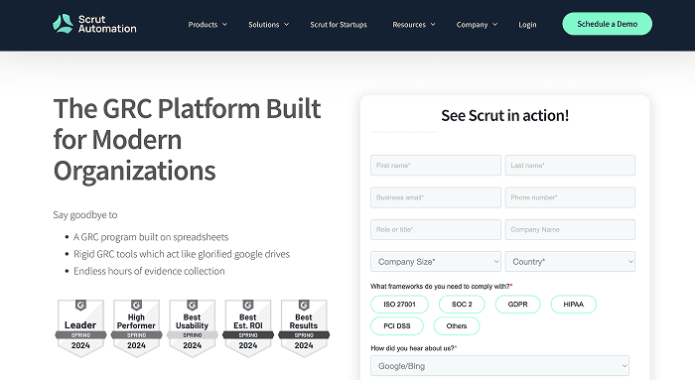Go to the Login page
The height and width of the screenshot is (380, 695).
coord(527,25)
